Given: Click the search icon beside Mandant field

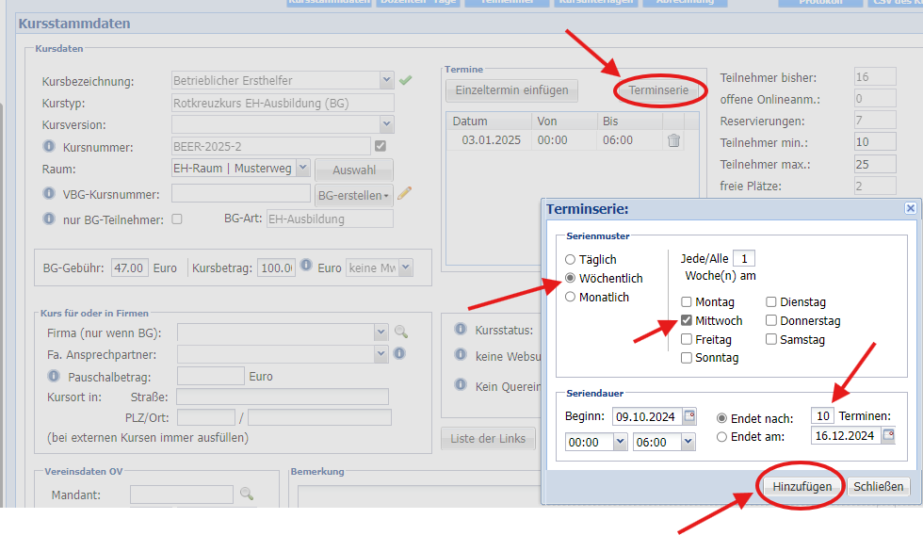Looking at the screenshot, I should (247, 494).
